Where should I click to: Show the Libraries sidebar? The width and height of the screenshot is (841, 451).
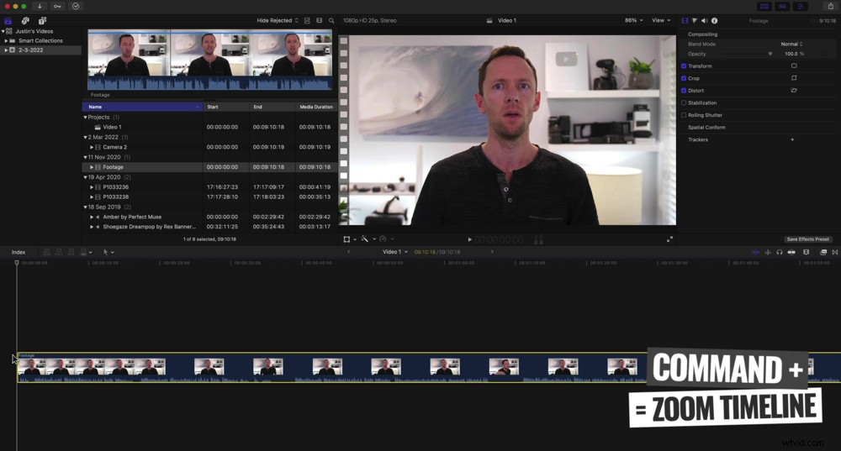(x=8, y=21)
